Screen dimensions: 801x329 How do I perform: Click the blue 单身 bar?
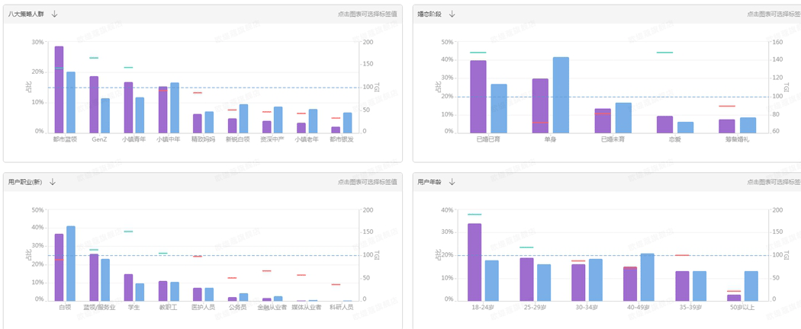(561, 94)
